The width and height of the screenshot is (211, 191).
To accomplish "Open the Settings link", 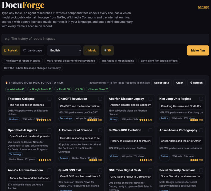I will click(203, 7).
